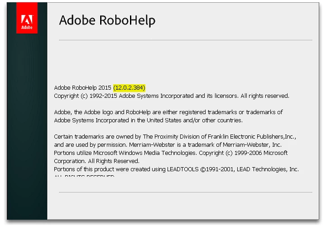The height and width of the screenshot is (231, 326).
Task: Click the text Adobe RoboHelp 2015
Action: (82, 87)
